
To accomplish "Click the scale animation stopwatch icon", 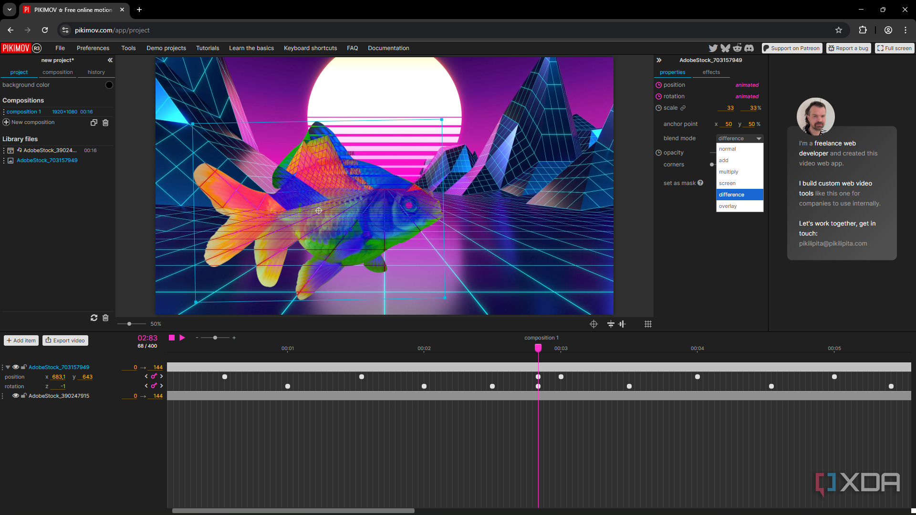I will click(x=658, y=108).
